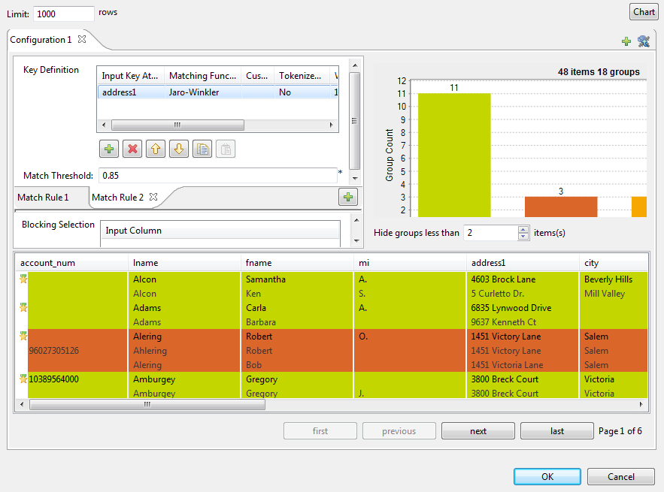The width and height of the screenshot is (664, 492).
Task: Switch to the Match Rule 1 tab
Action: click(x=43, y=197)
